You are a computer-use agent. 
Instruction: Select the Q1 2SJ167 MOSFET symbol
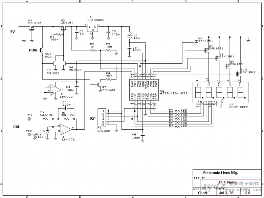click(x=32, y=28)
